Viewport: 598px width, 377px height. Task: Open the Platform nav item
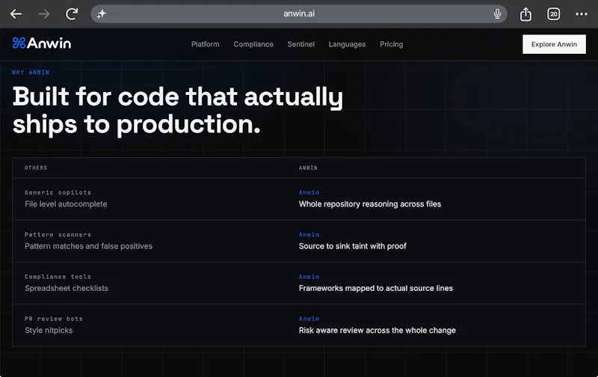point(205,44)
